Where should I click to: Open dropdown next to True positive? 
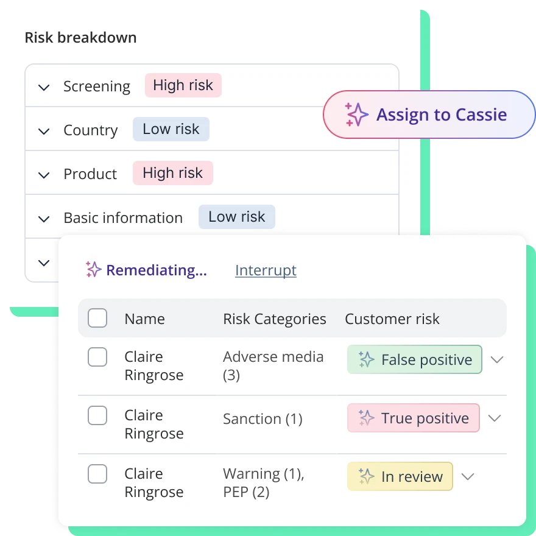tap(495, 418)
